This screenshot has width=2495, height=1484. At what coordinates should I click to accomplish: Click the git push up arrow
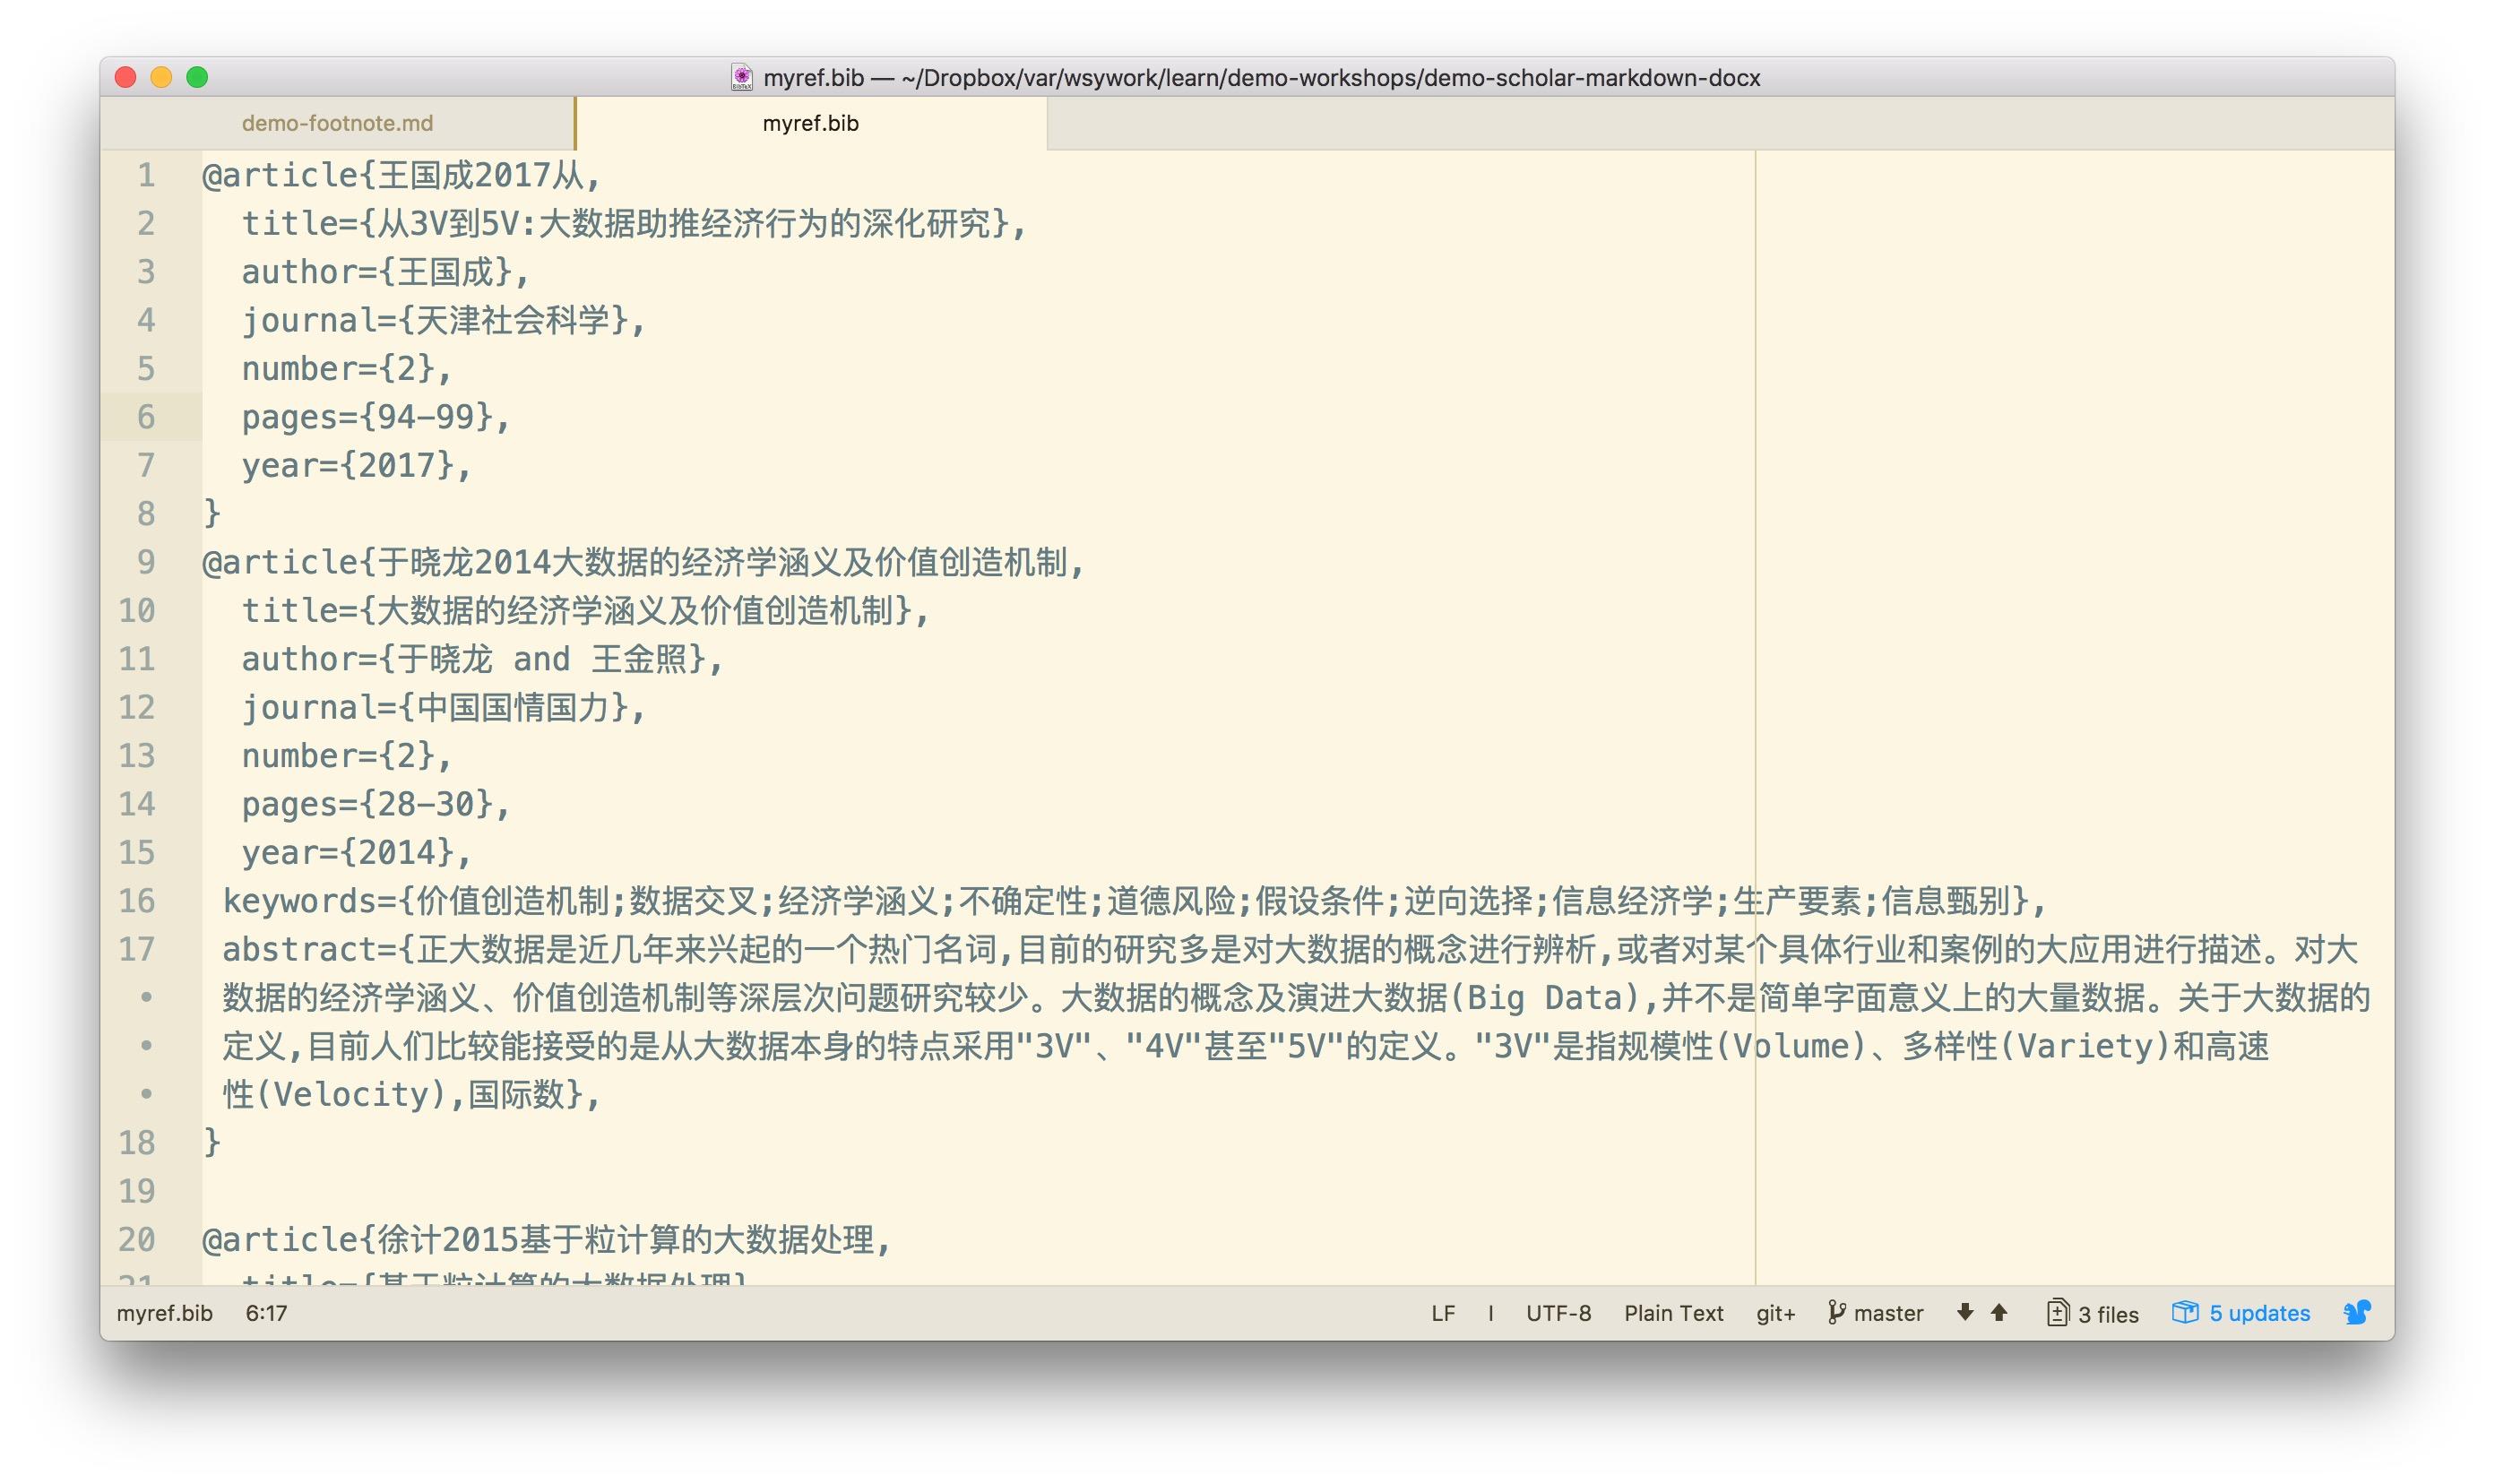click(x=1999, y=1312)
